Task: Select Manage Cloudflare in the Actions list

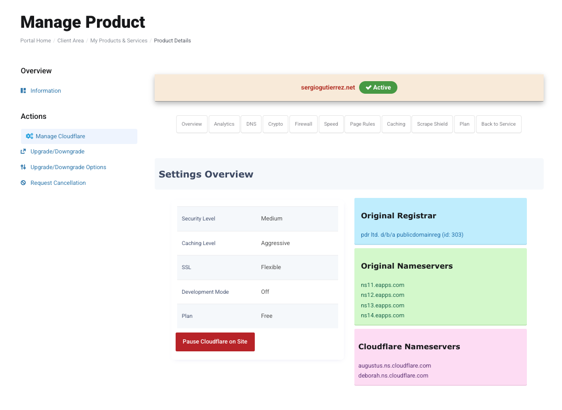Action: pyautogui.click(x=79, y=136)
